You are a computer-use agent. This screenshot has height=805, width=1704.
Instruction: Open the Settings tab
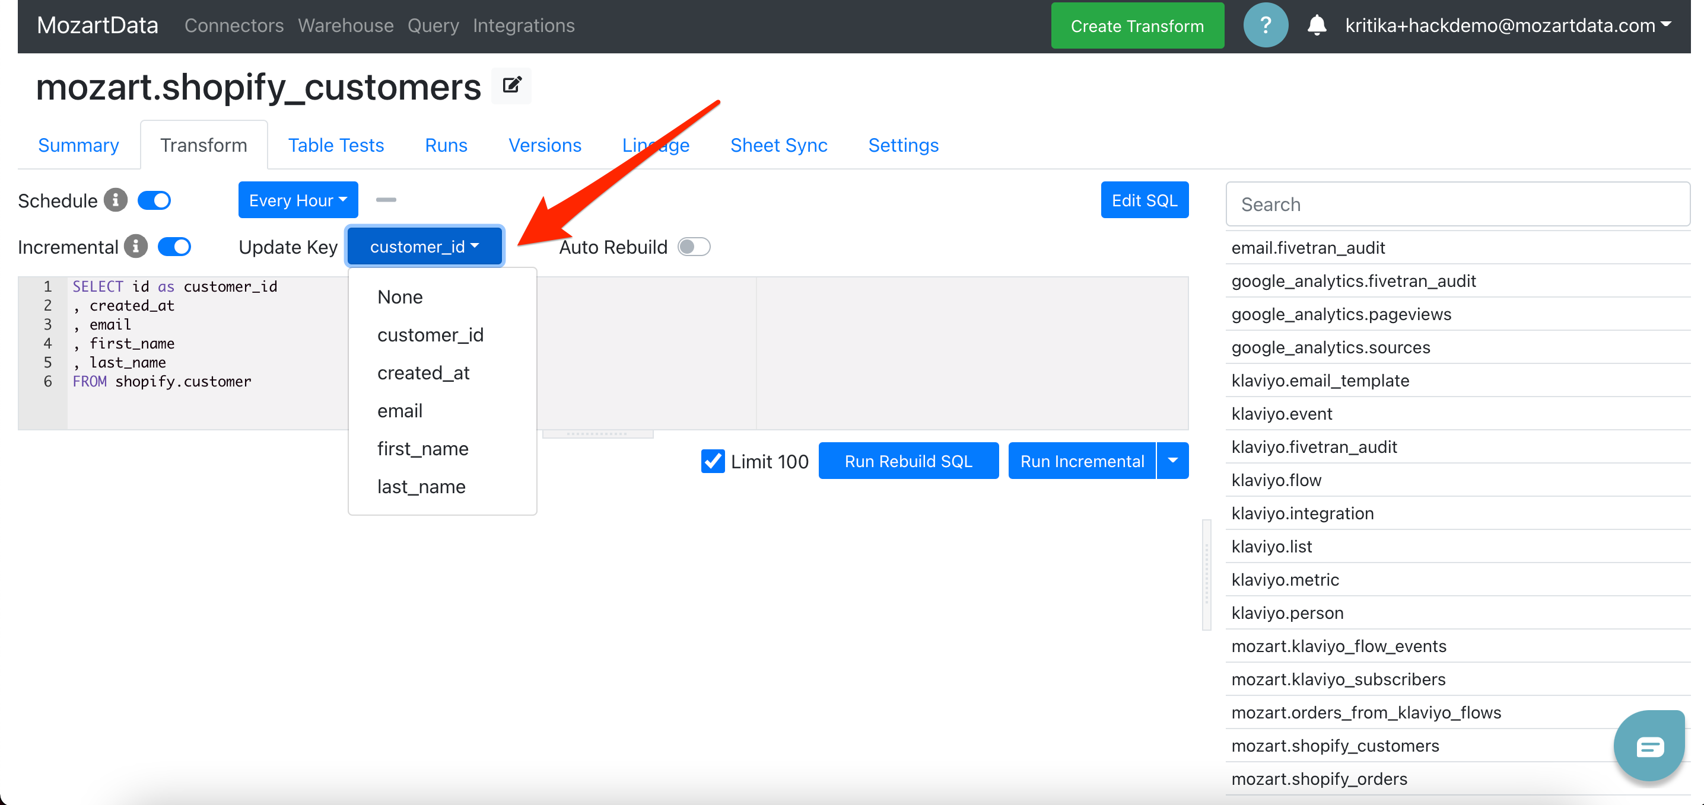click(903, 145)
